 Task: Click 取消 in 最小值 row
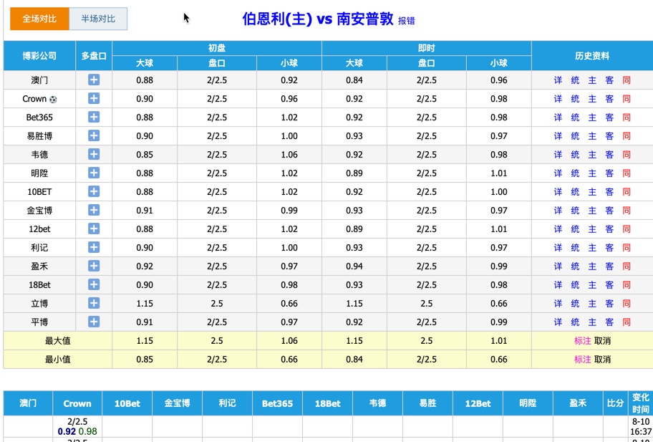click(602, 360)
